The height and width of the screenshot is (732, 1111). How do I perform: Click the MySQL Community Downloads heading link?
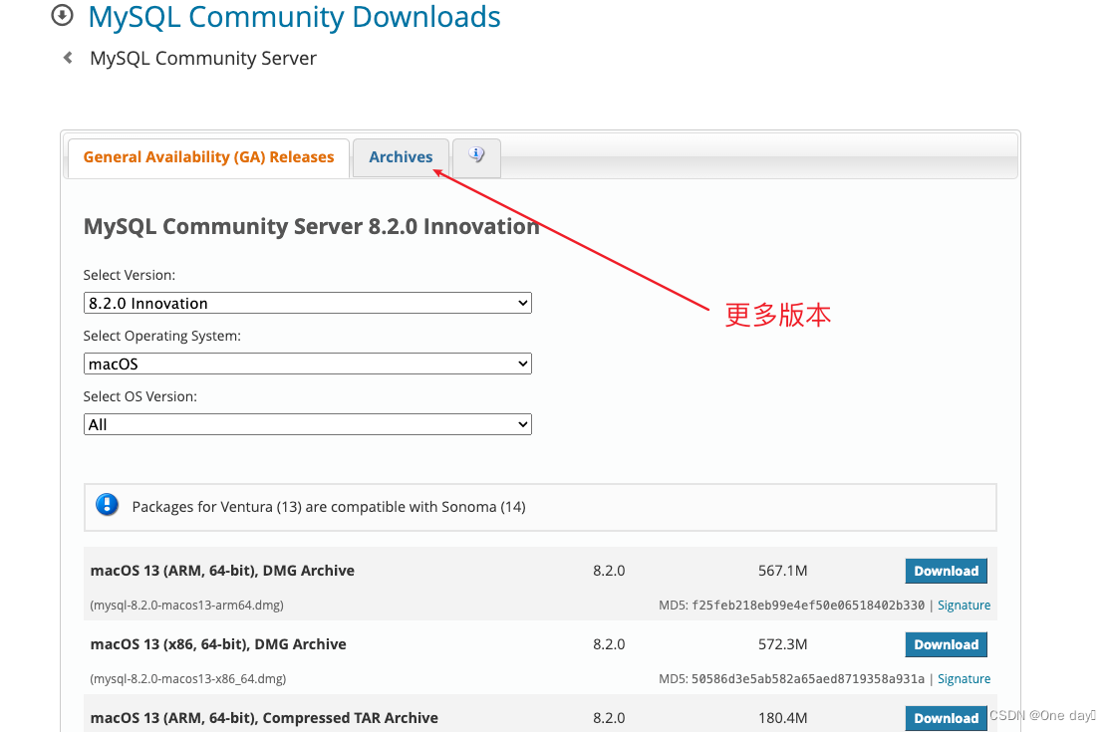294,17
